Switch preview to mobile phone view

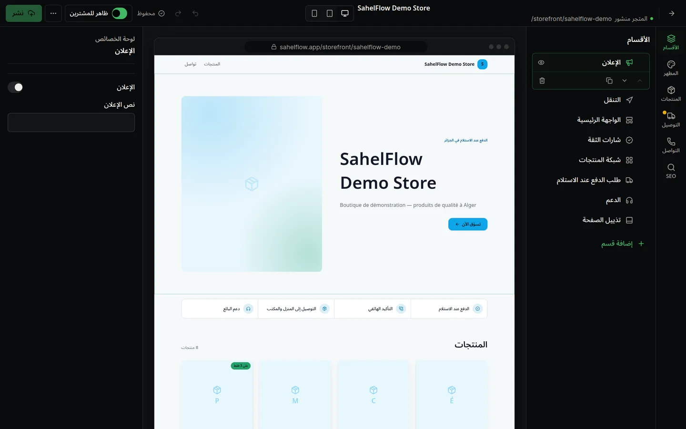click(314, 13)
